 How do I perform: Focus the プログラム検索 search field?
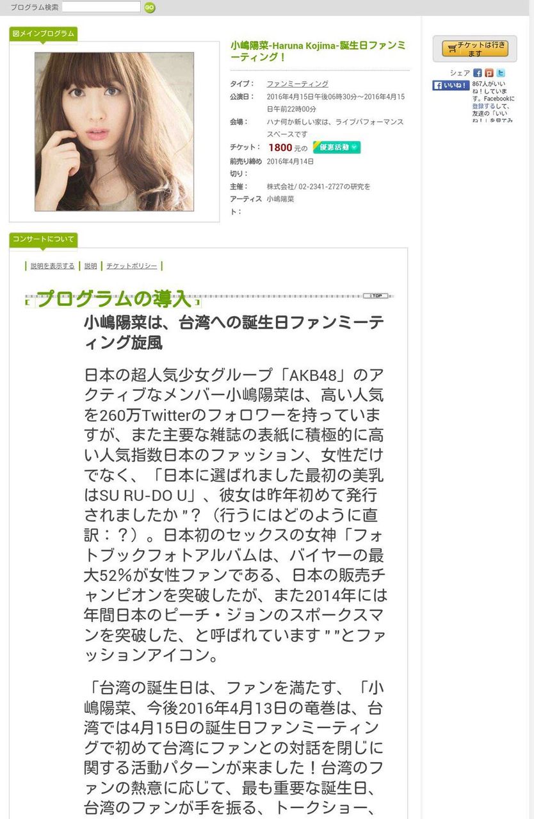tap(101, 7)
